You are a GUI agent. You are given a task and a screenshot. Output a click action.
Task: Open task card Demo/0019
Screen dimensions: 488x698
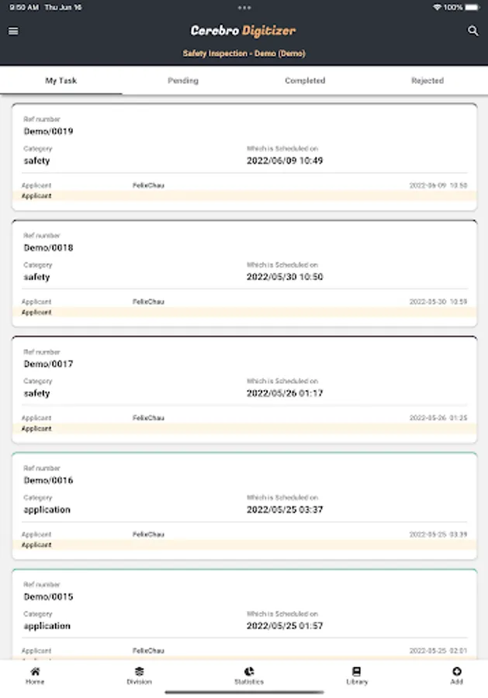[244, 157]
